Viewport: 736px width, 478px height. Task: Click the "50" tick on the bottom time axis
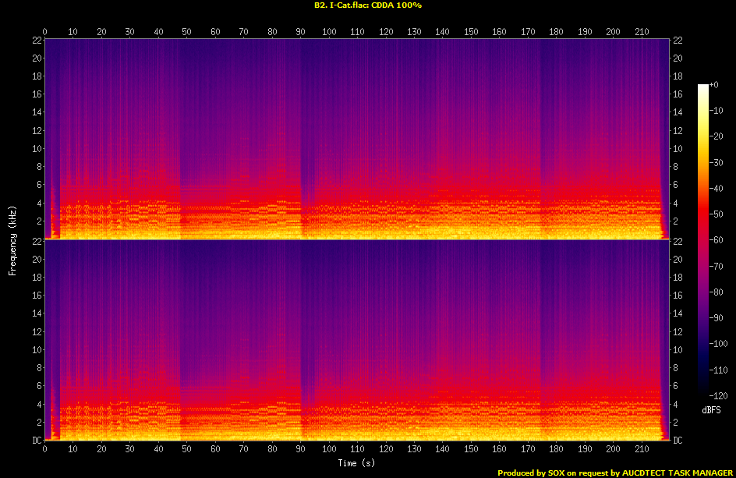pyautogui.click(x=187, y=449)
